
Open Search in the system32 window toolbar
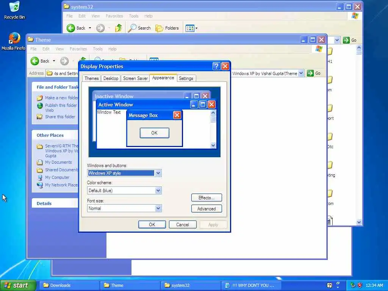(x=139, y=28)
